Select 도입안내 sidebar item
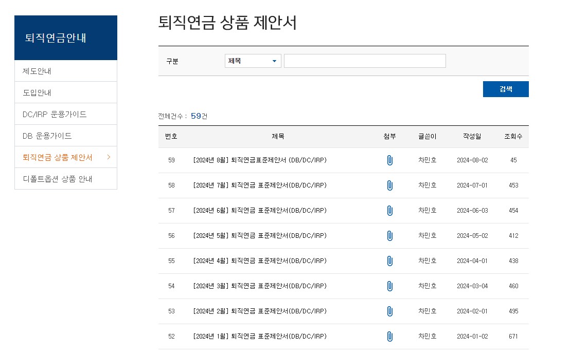570x355 pixels. pyautogui.click(x=66, y=92)
